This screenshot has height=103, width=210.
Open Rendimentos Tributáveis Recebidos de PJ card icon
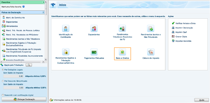122,28
